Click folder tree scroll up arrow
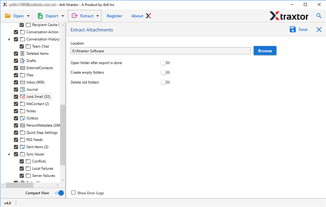The width and height of the screenshot is (326, 207). [x=63, y=25]
